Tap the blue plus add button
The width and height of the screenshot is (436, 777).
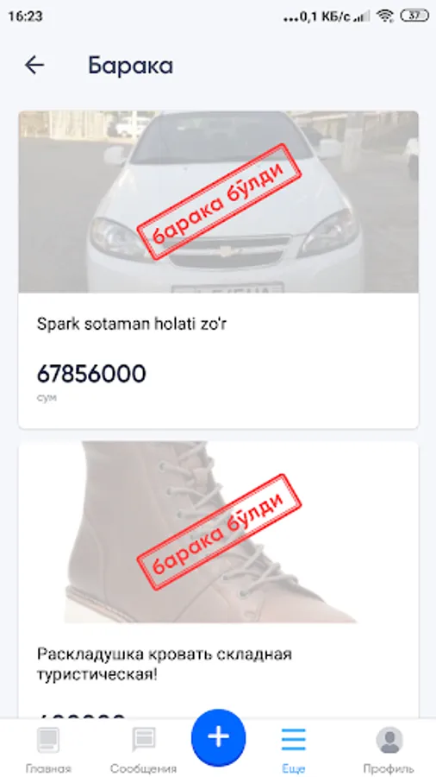(218, 737)
